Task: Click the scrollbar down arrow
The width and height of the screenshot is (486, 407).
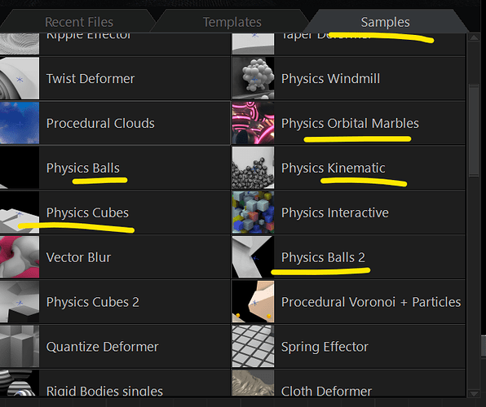Action: (x=474, y=394)
